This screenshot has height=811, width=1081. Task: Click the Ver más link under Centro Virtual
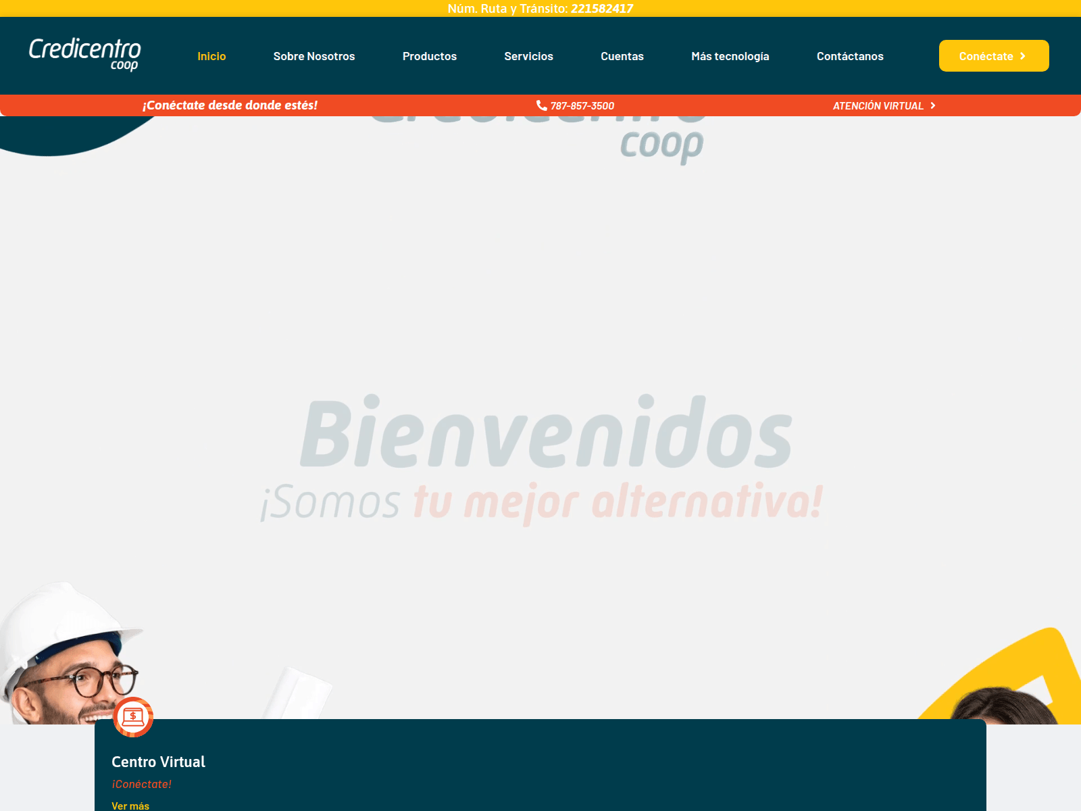click(130, 806)
